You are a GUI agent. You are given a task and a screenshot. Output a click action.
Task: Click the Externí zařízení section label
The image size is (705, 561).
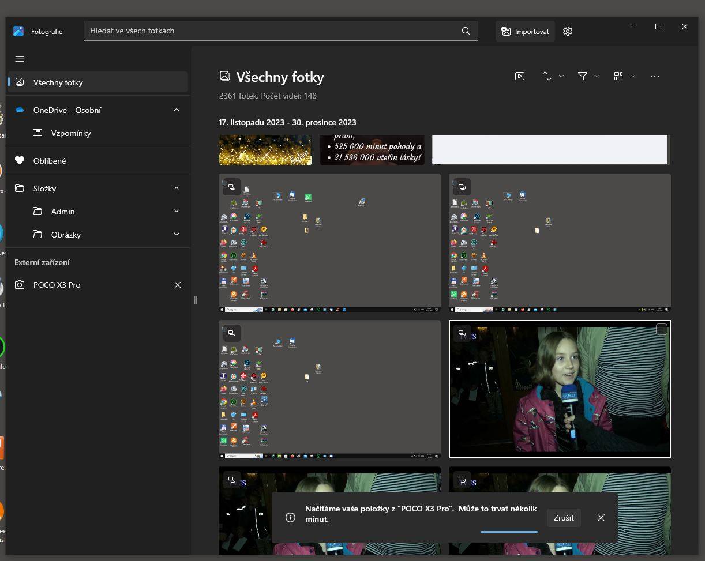(x=42, y=262)
